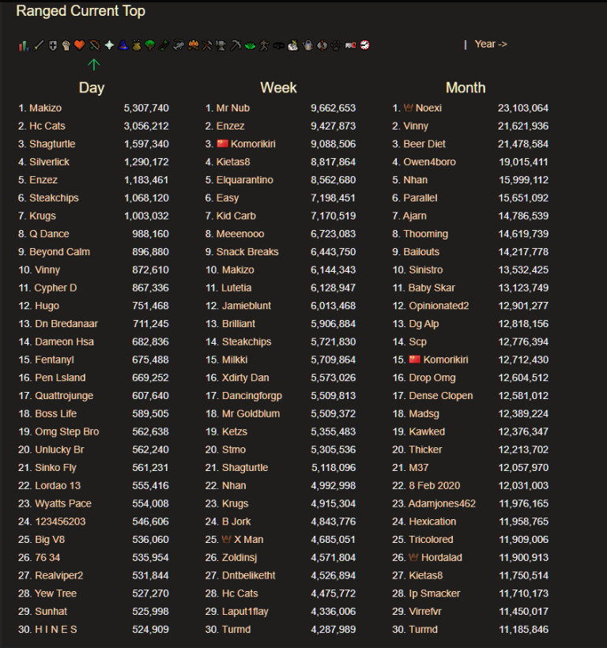The width and height of the screenshot is (607, 648).
Task: Click the flag next to Komorikiri in Week
Action: 222,143
